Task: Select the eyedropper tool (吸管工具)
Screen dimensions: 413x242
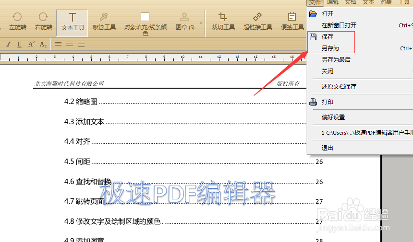Action: (104, 21)
